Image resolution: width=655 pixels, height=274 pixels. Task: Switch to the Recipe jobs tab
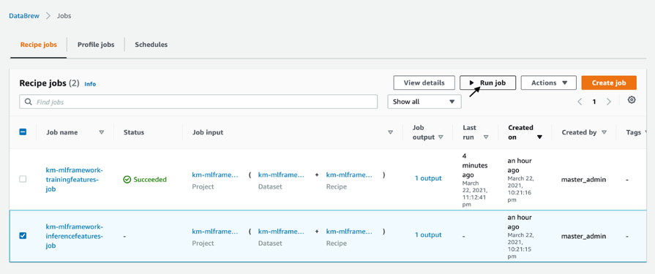click(x=39, y=45)
